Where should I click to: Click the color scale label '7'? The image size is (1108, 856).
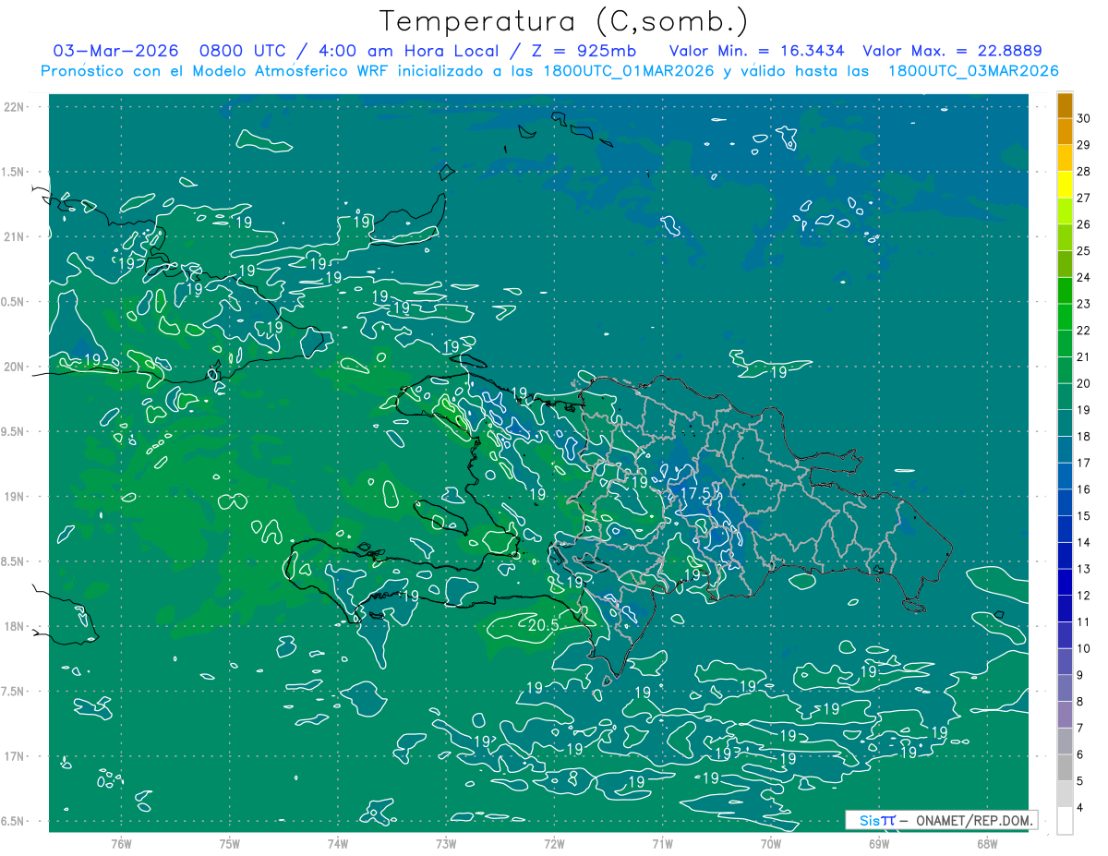click(1080, 729)
